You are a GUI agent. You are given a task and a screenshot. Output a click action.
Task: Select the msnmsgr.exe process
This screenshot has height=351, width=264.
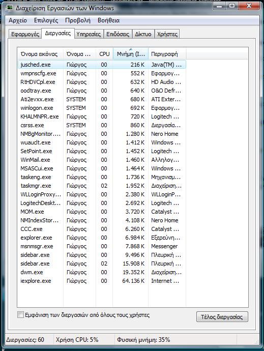pos(102,246)
